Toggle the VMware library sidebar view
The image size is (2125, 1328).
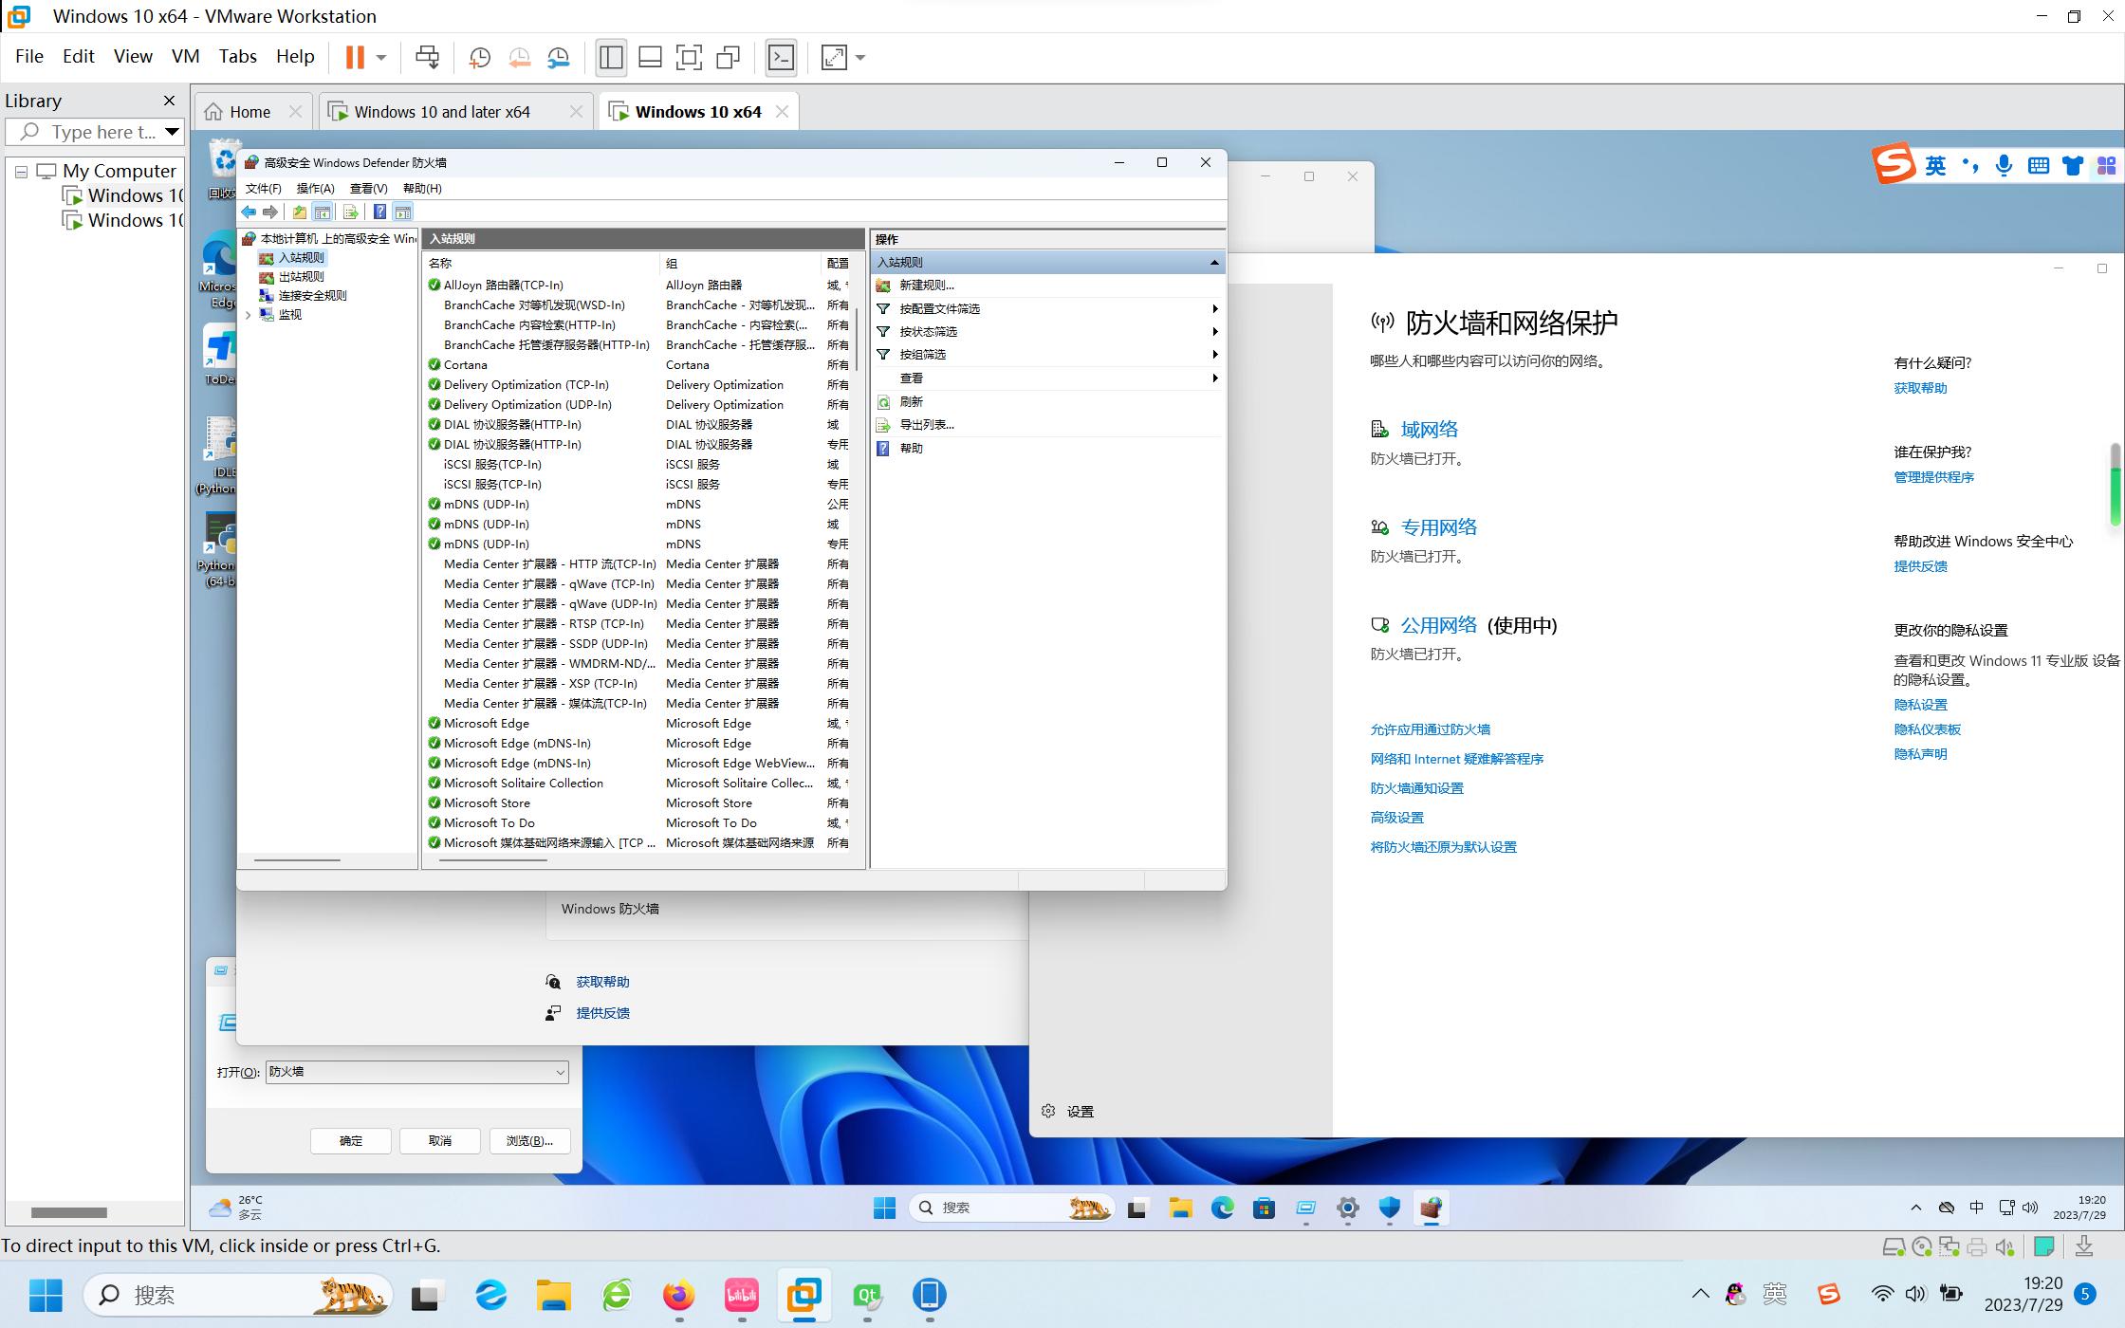click(x=611, y=58)
